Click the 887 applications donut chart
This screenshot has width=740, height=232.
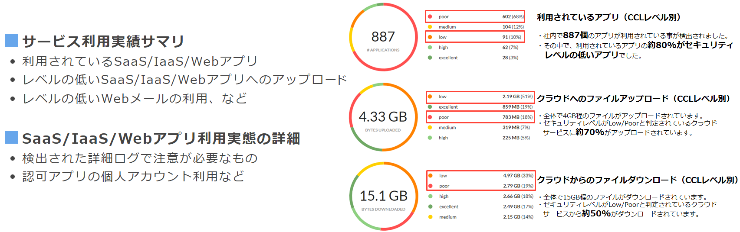point(383,37)
